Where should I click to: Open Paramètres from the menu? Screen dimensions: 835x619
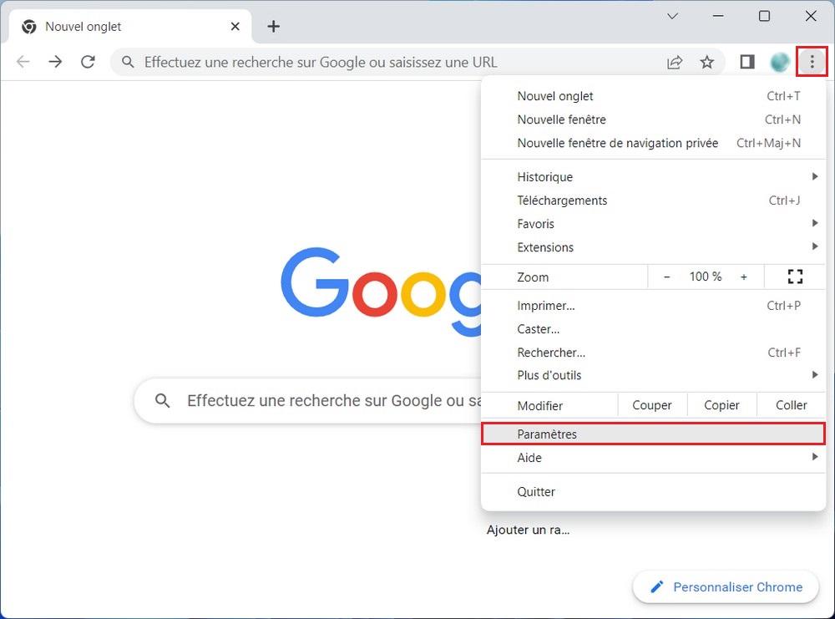click(654, 434)
